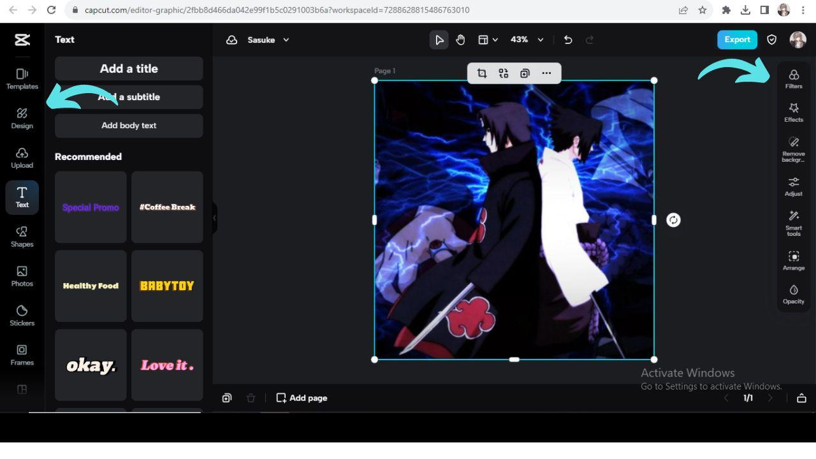
Task: Open the browser downloads icon
Action: [x=745, y=10]
